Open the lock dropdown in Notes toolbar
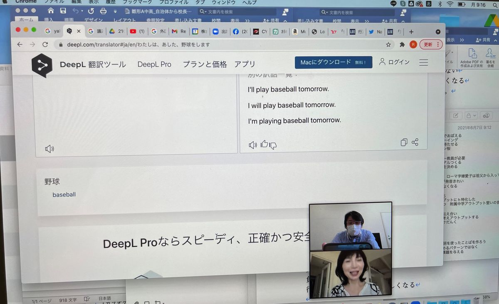The height and width of the screenshot is (304, 499). [471, 115]
